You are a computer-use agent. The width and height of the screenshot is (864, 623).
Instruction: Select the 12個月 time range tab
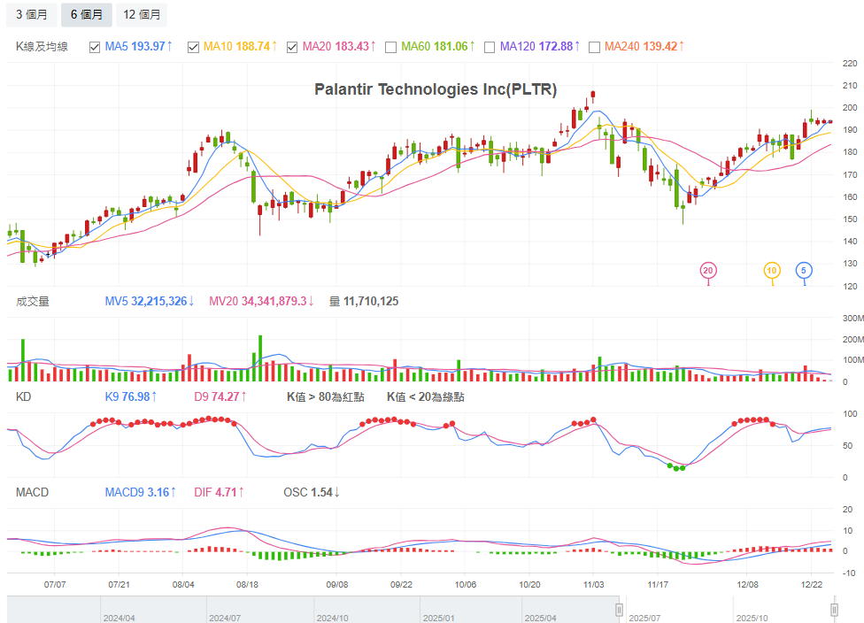click(x=142, y=14)
